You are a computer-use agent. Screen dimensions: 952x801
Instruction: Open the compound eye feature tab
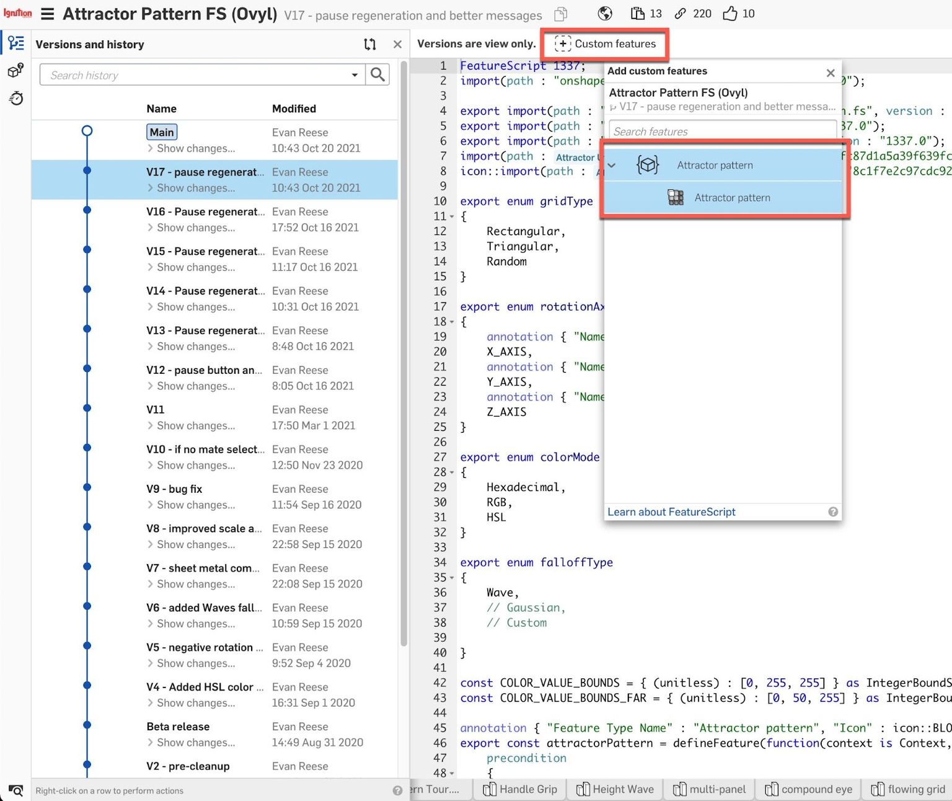point(808,789)
